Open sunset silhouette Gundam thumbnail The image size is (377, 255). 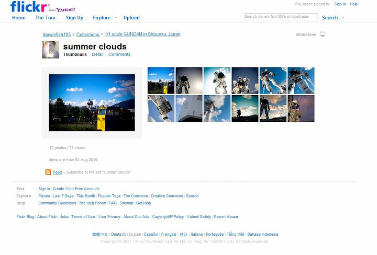[x=273, y=109]
